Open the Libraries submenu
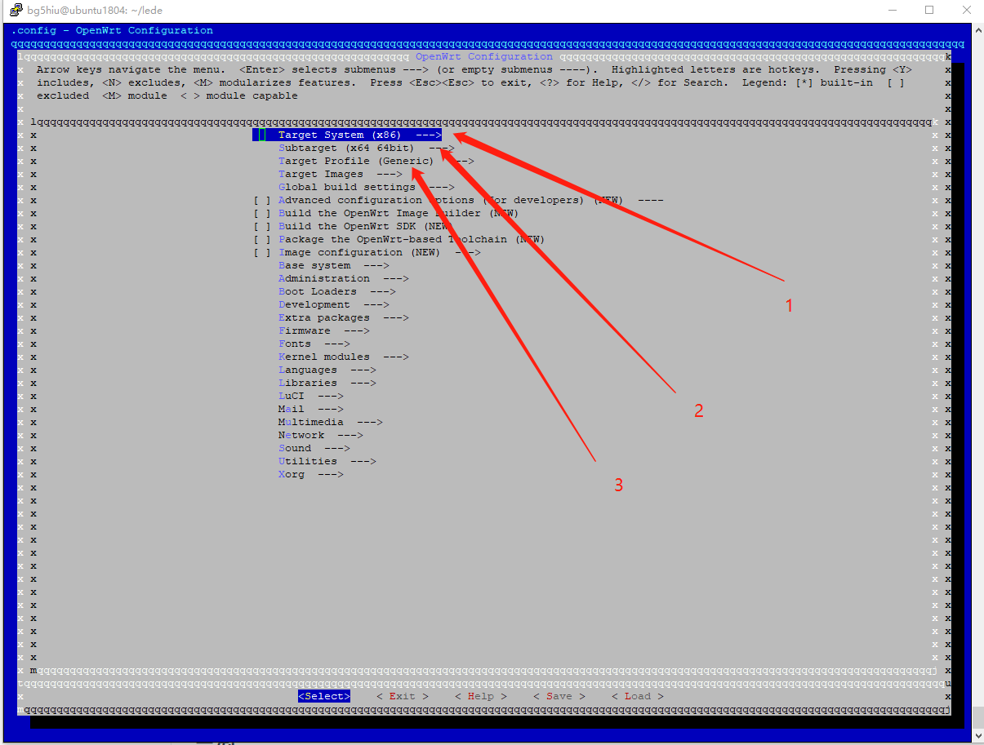This screenshot has width=984, height=745. [x=327, y=384]
